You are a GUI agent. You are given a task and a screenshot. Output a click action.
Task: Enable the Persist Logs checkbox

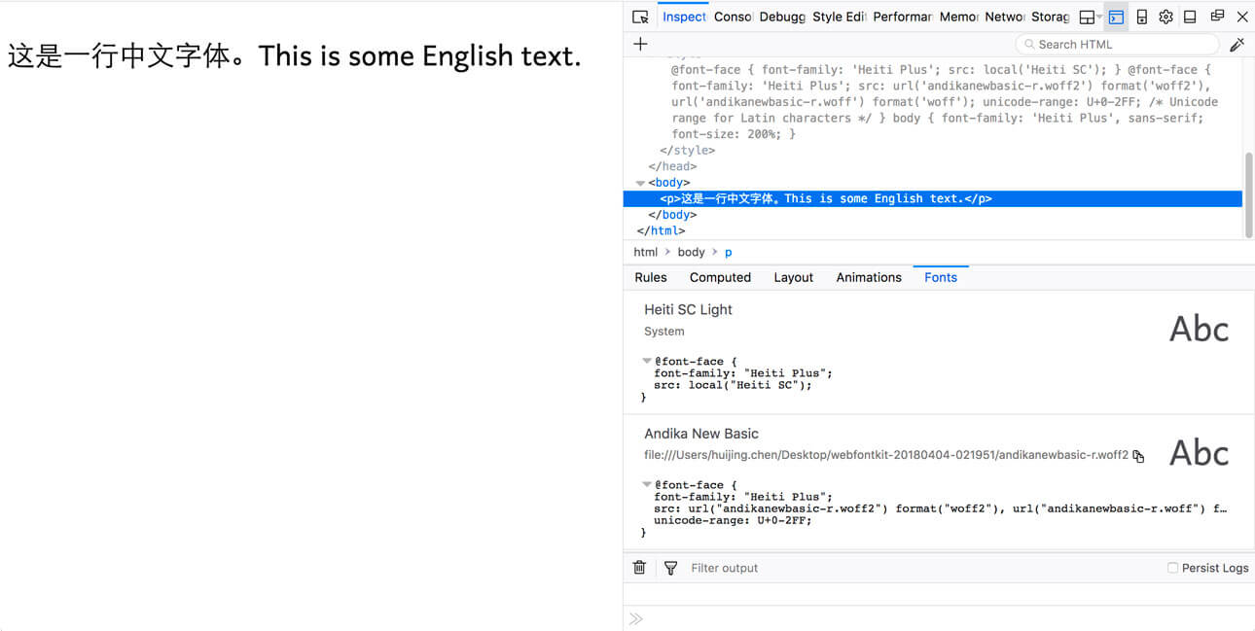1171,567
